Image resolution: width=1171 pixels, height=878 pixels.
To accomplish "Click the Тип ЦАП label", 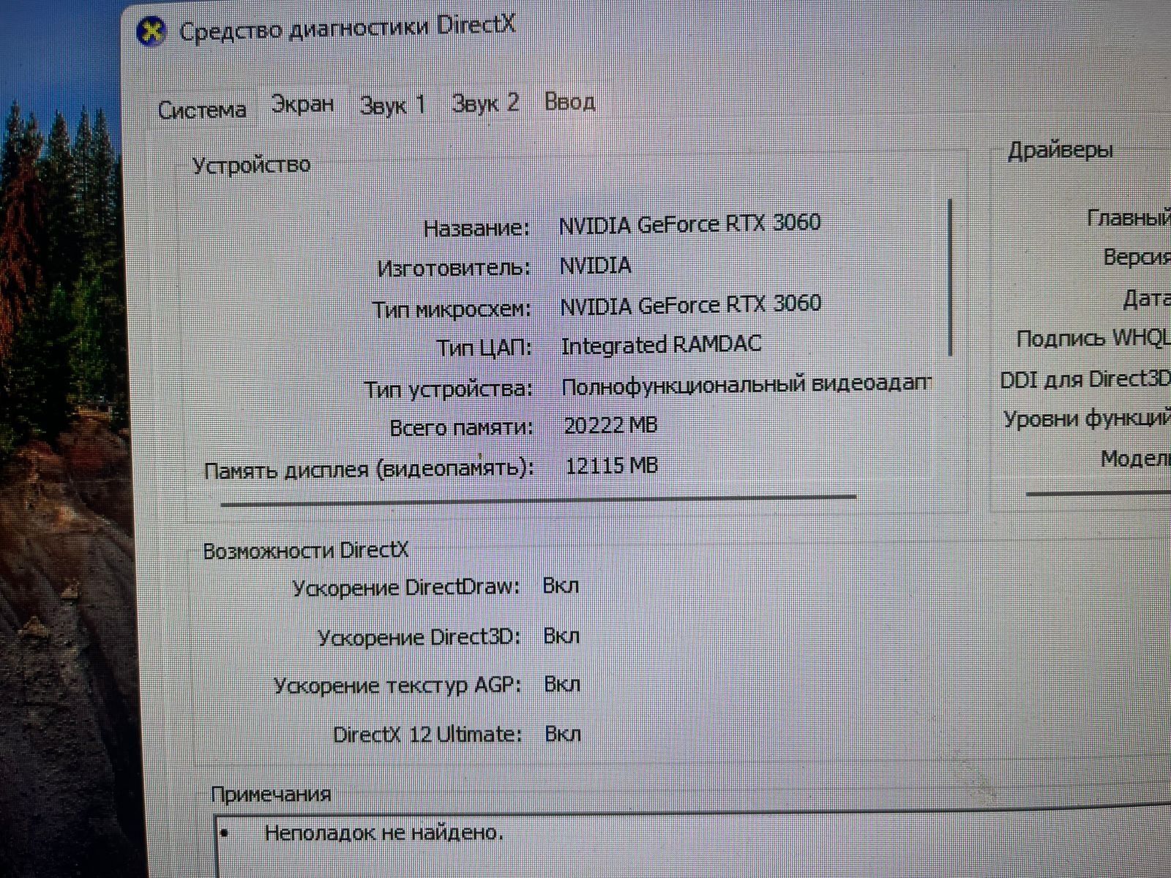I will pyautogui.click(x=485, y=348).
